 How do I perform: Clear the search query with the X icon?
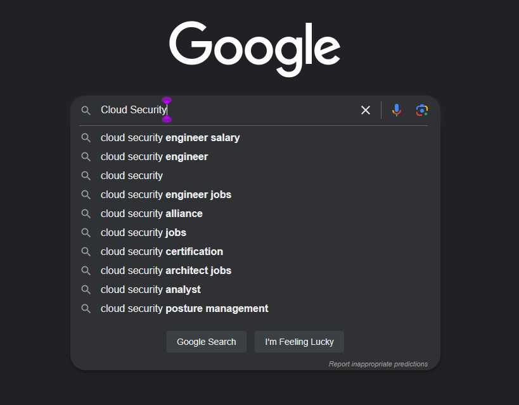pyautogui.click(x=365, y=109)
